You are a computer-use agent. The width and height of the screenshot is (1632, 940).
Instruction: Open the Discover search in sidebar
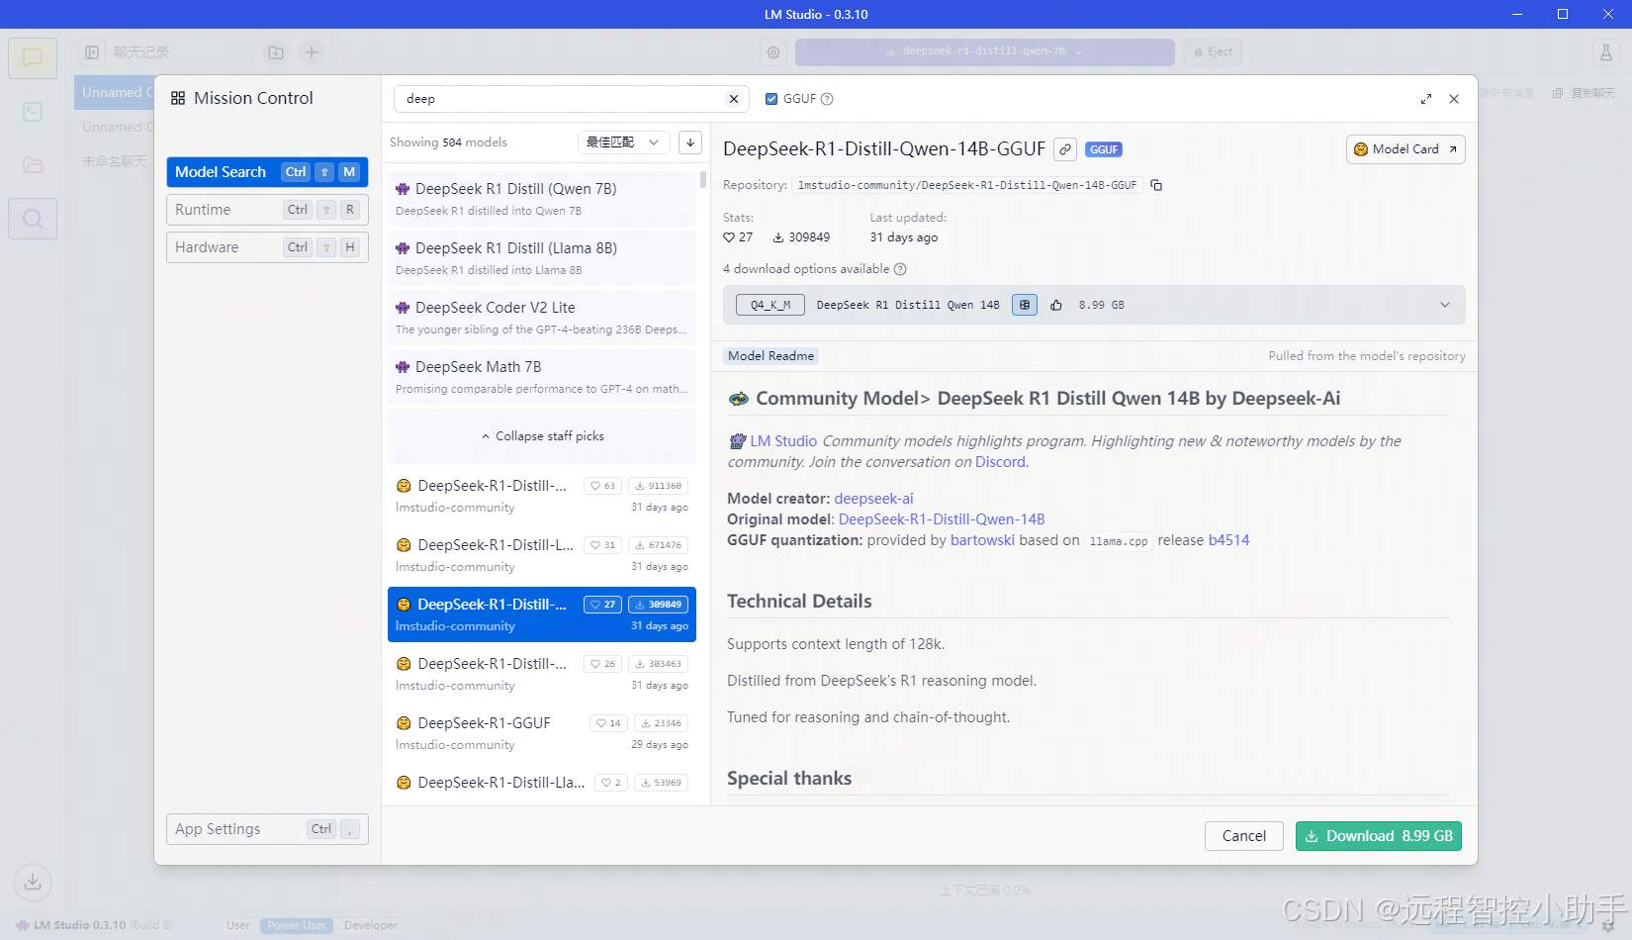click(x=33, y=219)
